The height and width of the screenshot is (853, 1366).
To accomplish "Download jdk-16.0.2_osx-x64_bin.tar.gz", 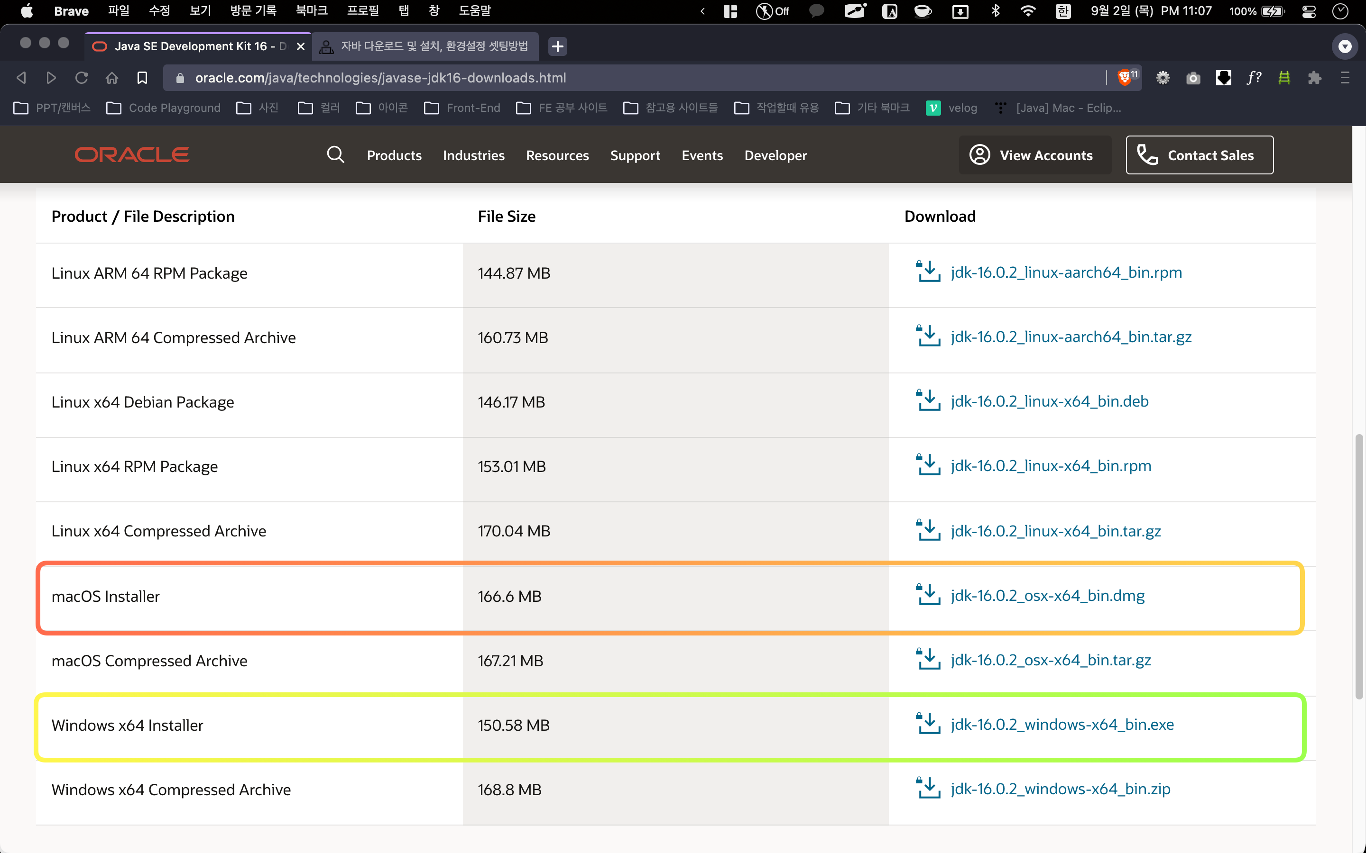I will point(1051,660).
